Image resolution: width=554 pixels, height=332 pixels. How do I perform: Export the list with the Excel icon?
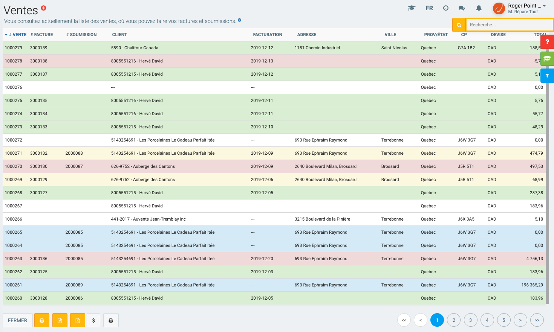(60, 320)
